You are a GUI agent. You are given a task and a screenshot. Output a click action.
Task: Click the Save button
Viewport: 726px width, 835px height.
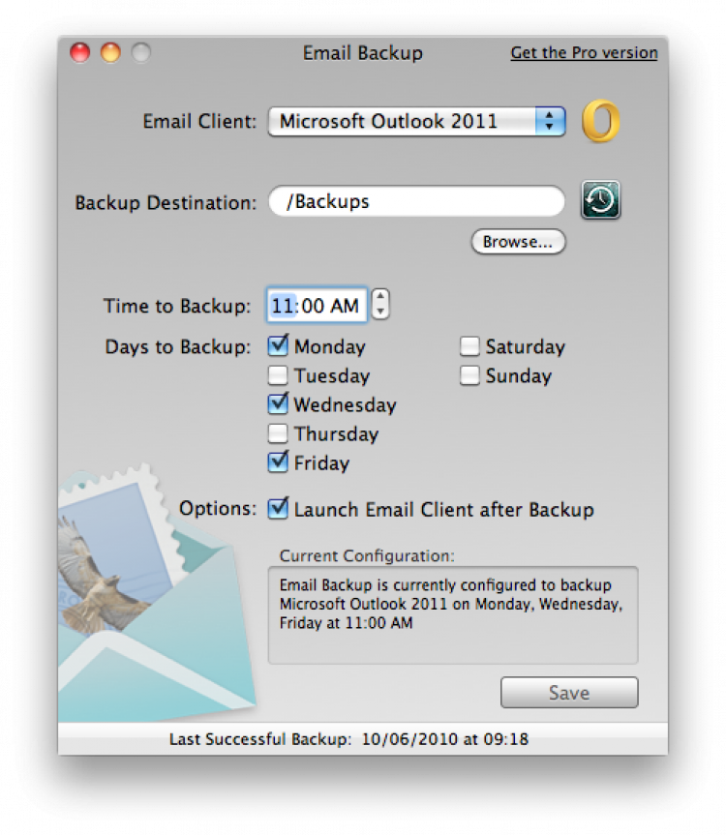click(569, 692)
